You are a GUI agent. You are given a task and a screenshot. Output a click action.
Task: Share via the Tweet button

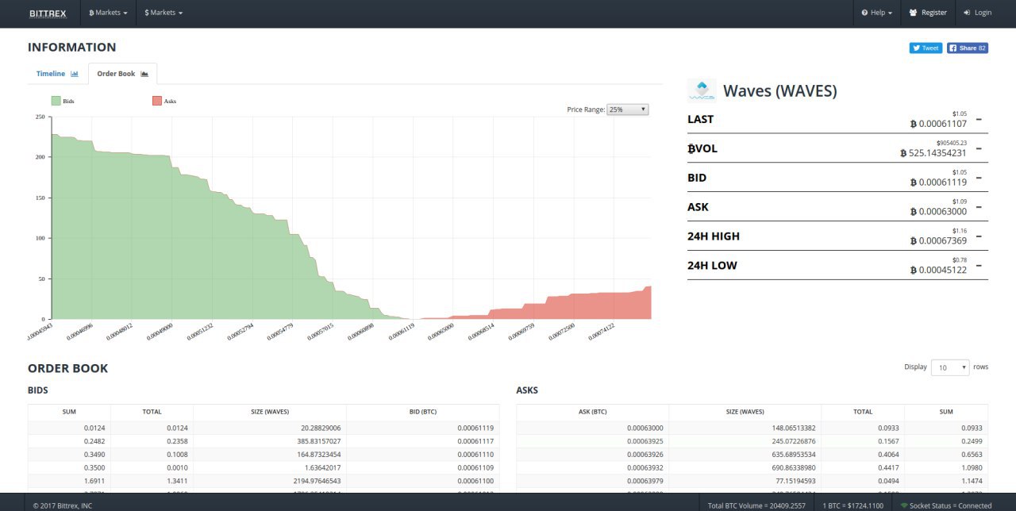926,48
